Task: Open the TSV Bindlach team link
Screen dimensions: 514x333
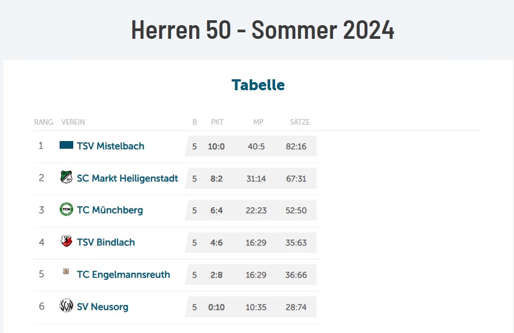Action: pyautogui.click(x=106, y=242)
